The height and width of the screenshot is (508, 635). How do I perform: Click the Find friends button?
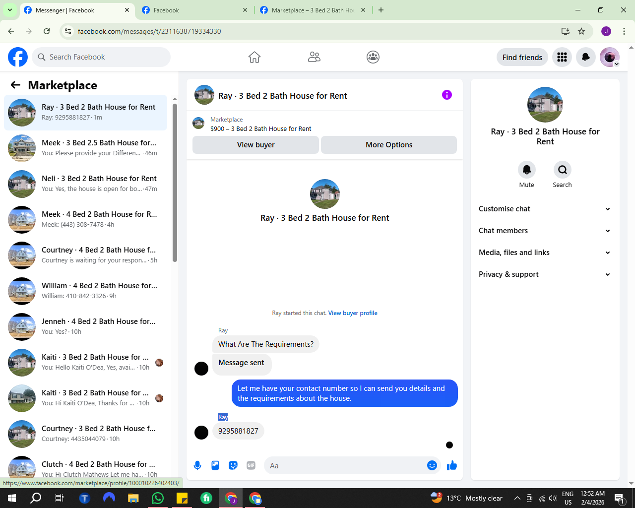point(522,57)
